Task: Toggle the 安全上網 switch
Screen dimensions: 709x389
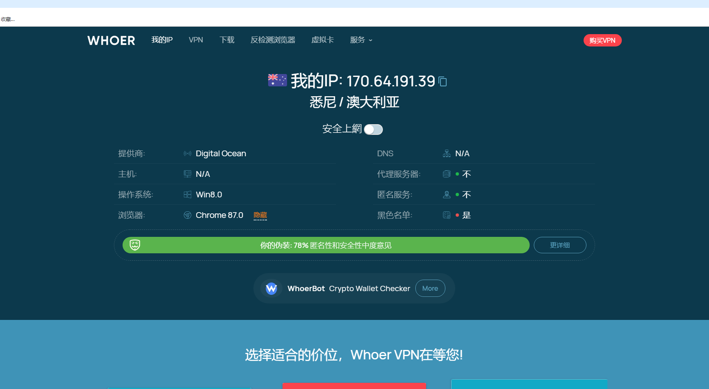Action: [x=373, y=130]
